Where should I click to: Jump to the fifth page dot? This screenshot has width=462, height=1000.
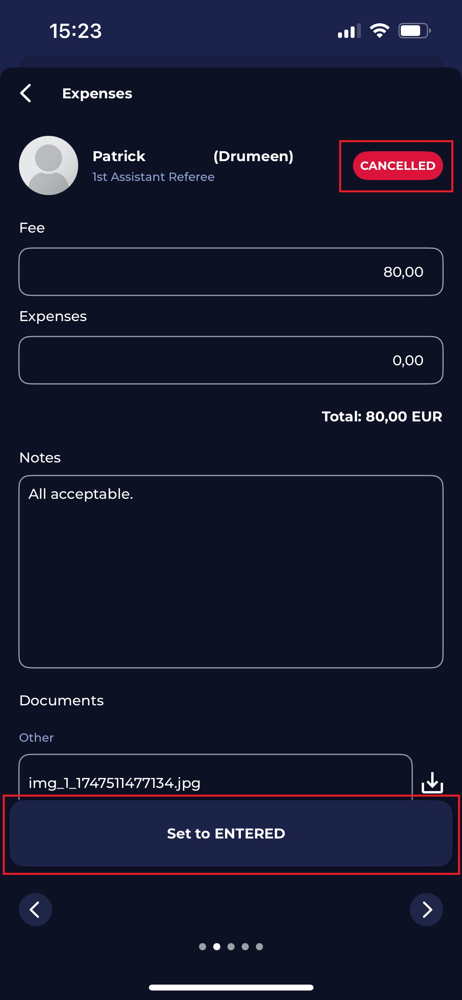259,947
